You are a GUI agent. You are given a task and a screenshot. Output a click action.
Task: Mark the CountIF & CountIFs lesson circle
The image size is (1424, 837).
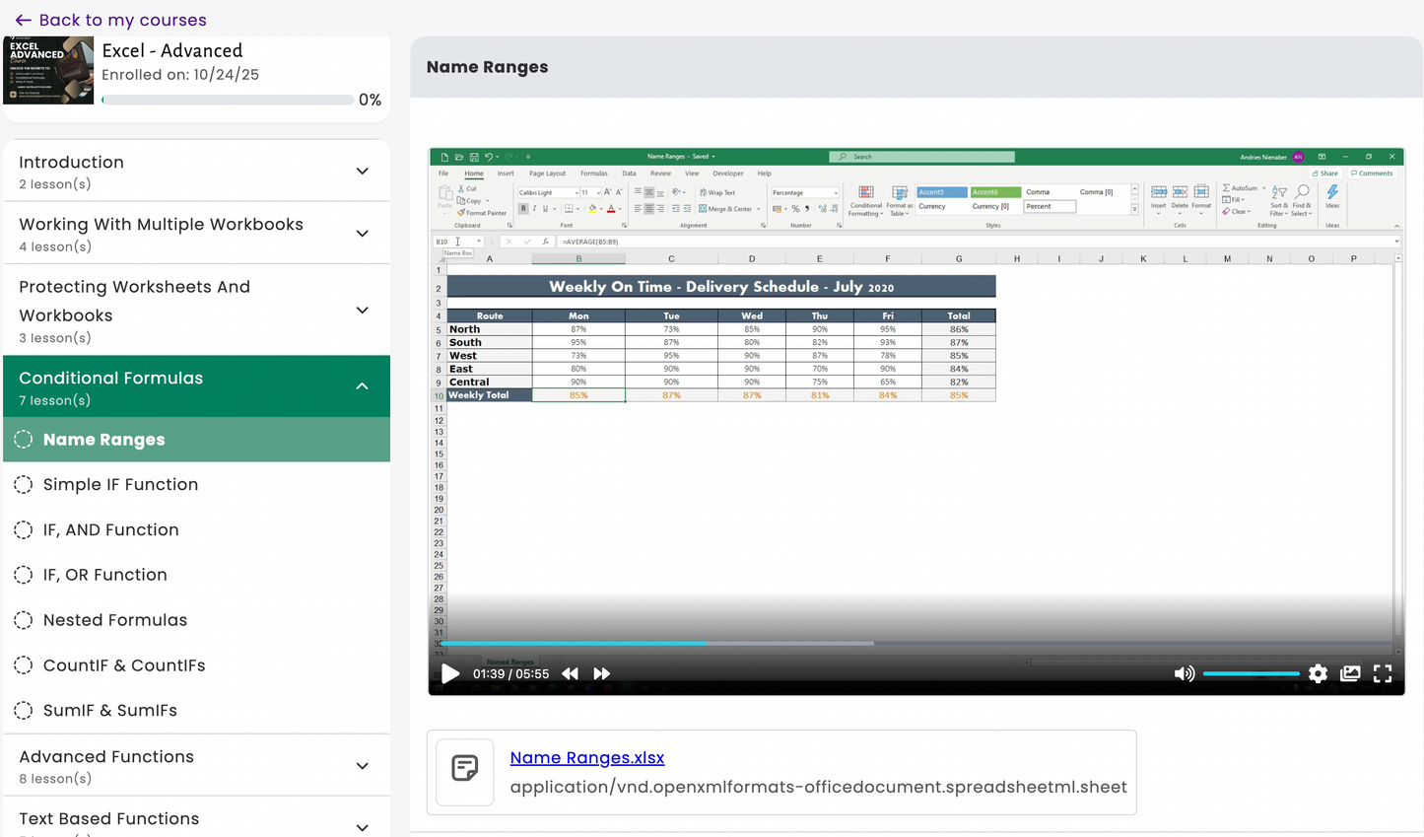(24, 665)
